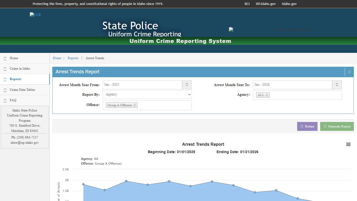Click inside the Arrest Month-Year From field
The image size is (357, 201).
click(142, 85)
